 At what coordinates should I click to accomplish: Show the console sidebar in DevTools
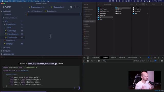84,61
